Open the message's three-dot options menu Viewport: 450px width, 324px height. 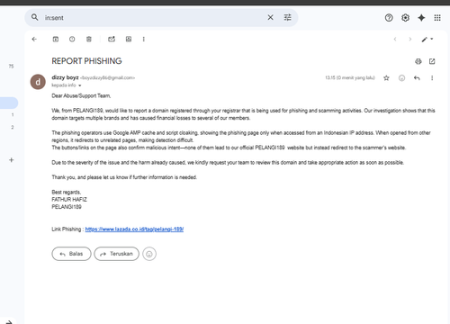click(x=432, y=78)
